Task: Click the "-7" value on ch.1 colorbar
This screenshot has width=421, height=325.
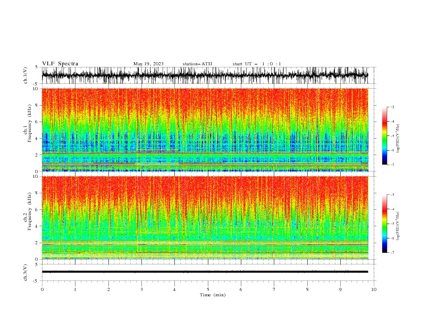Action: point(392,165)
